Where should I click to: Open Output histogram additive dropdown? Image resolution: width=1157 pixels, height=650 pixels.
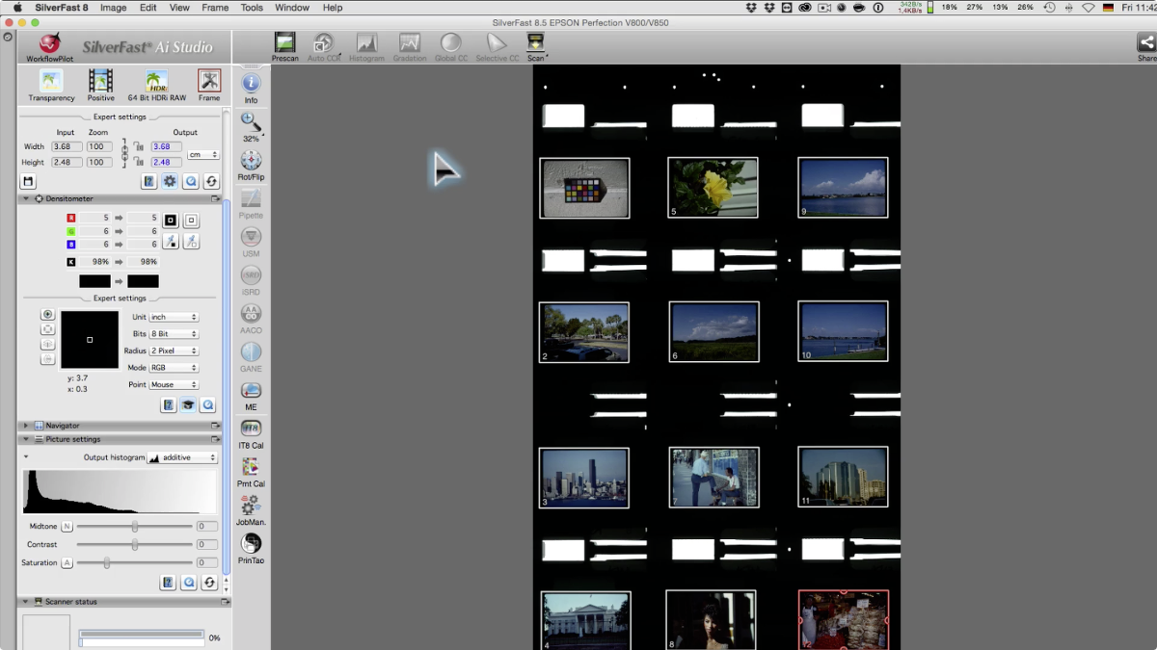(182, 457)
